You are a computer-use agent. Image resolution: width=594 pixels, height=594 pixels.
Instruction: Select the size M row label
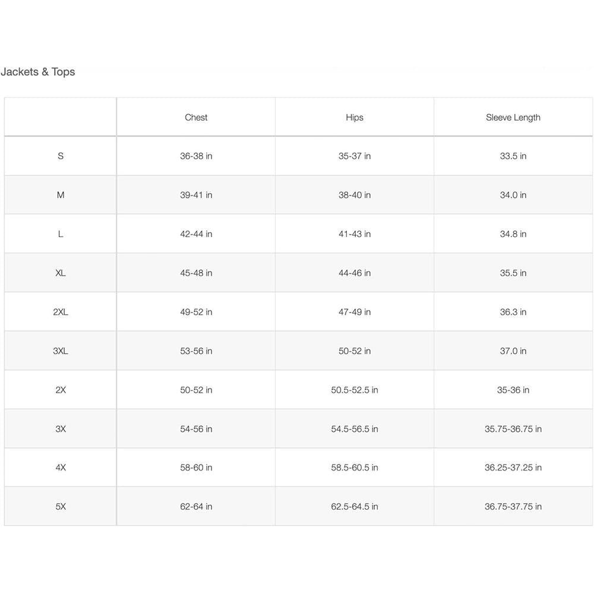[61, 195]
